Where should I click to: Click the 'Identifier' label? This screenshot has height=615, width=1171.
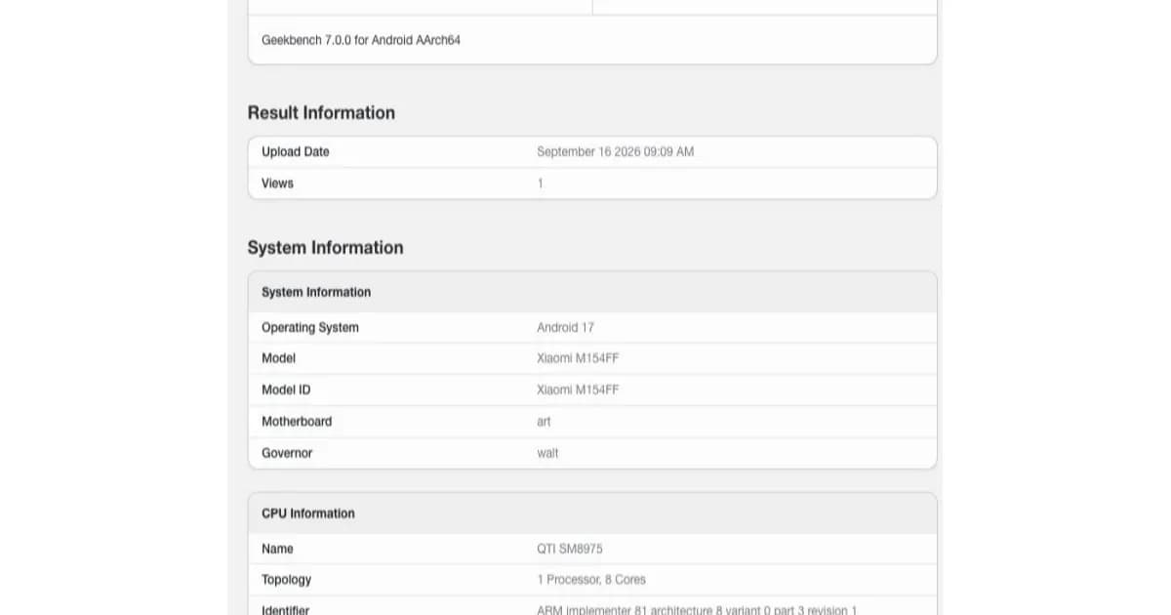pyautogui.click(x=285, y=610)
